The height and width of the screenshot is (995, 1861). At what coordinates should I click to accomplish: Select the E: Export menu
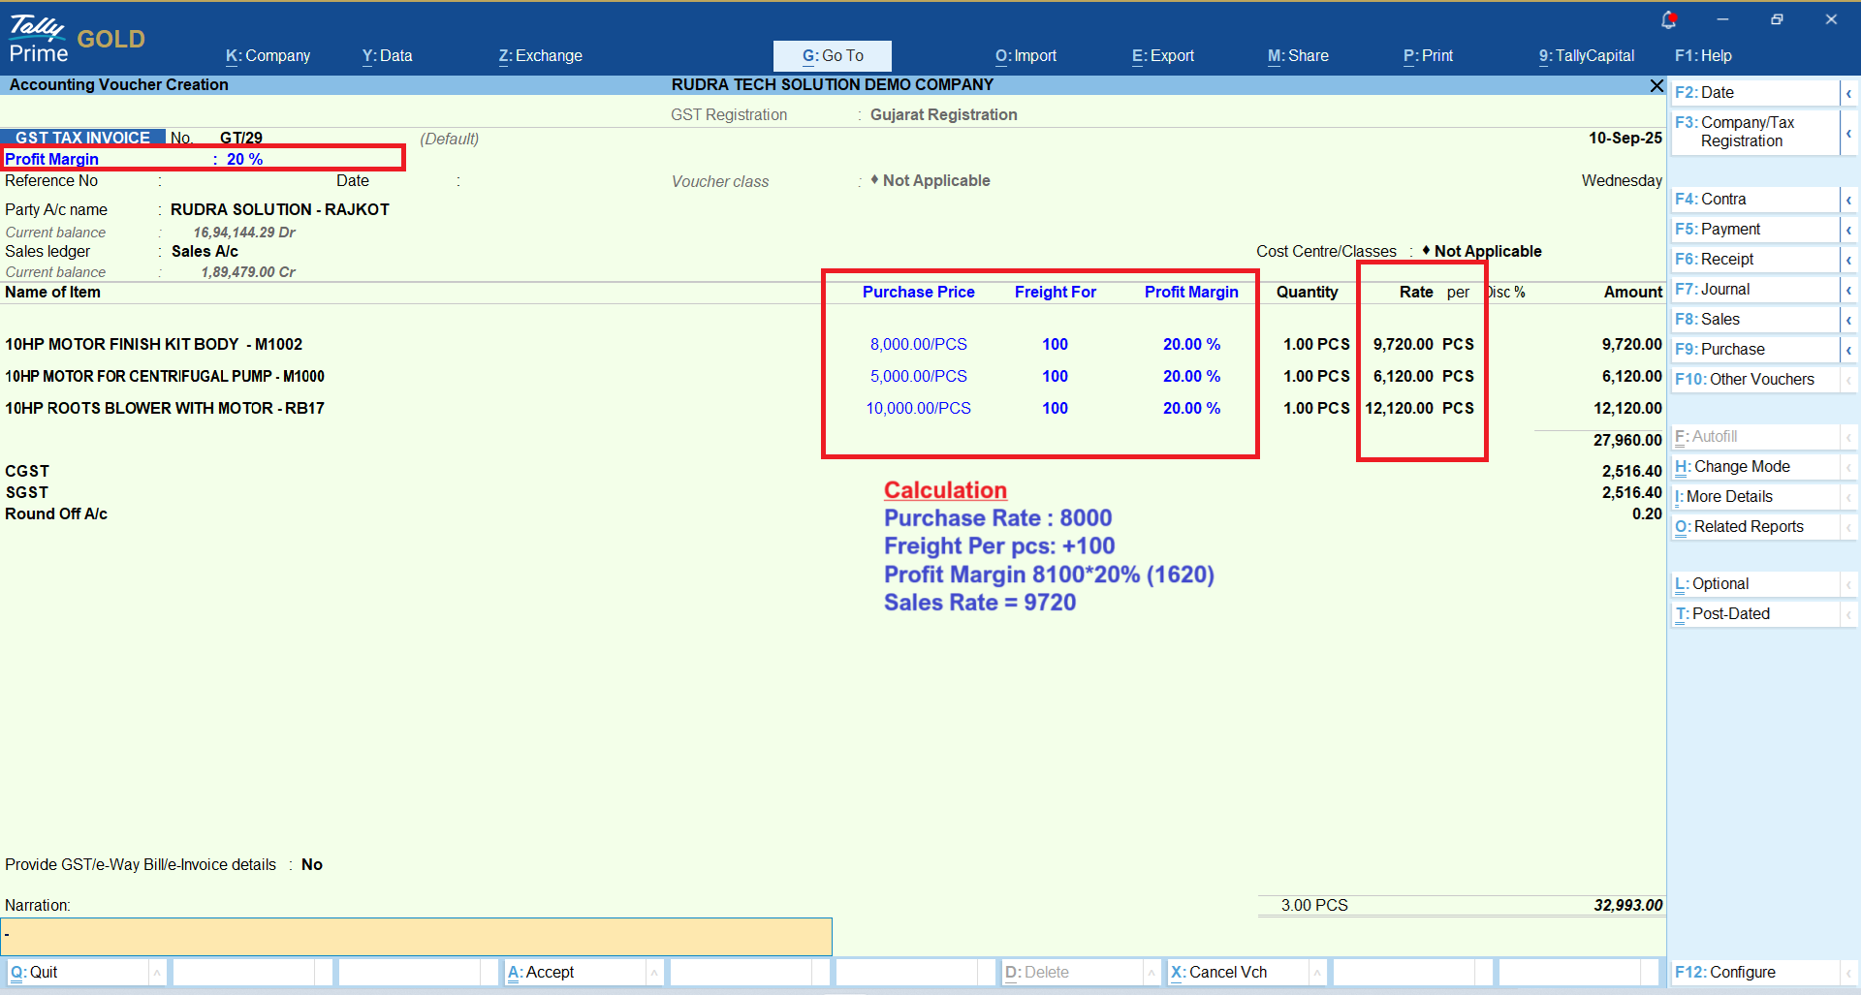tap(1162, 56)
